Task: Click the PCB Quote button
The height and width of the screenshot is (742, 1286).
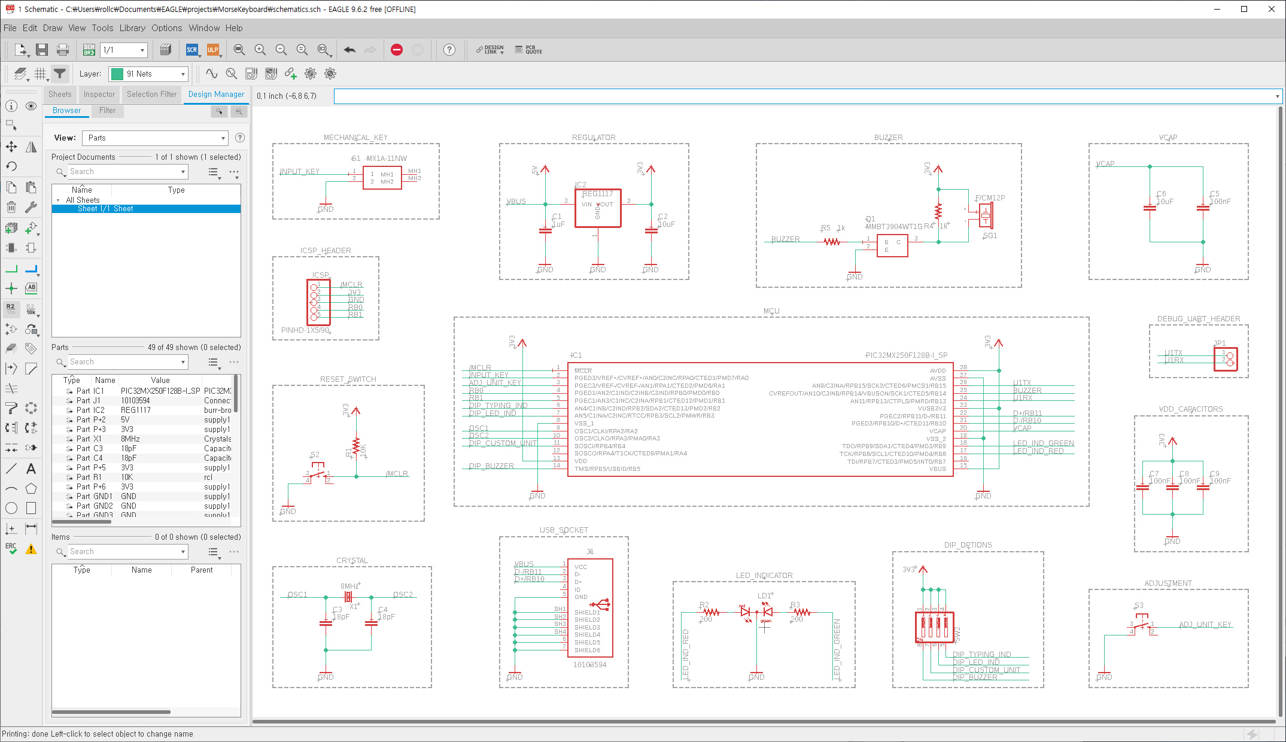Action: [529, 50]
